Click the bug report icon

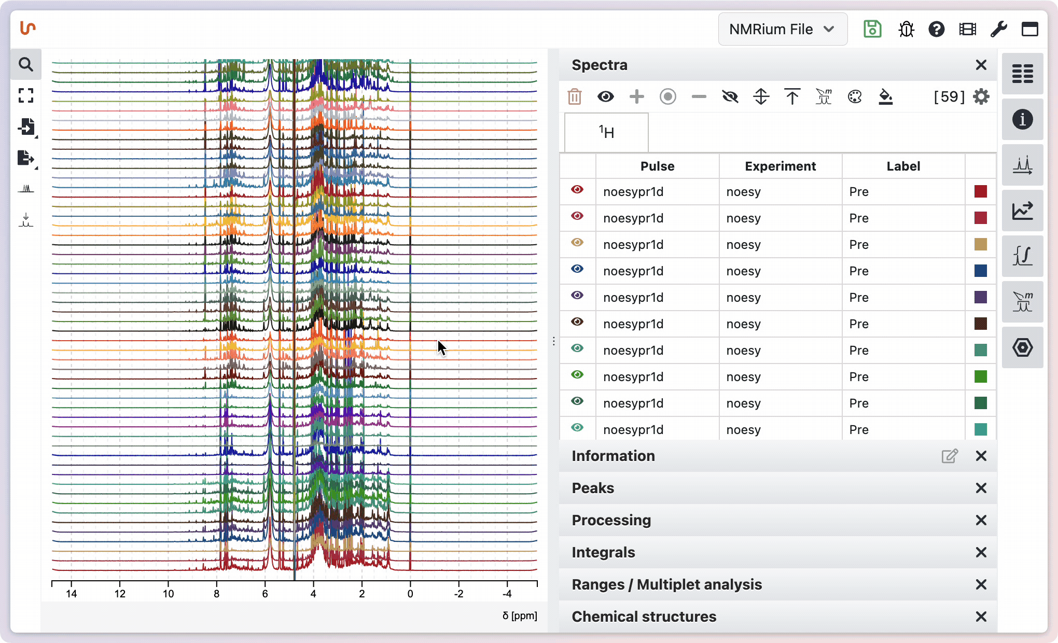[x=906, y=29]
